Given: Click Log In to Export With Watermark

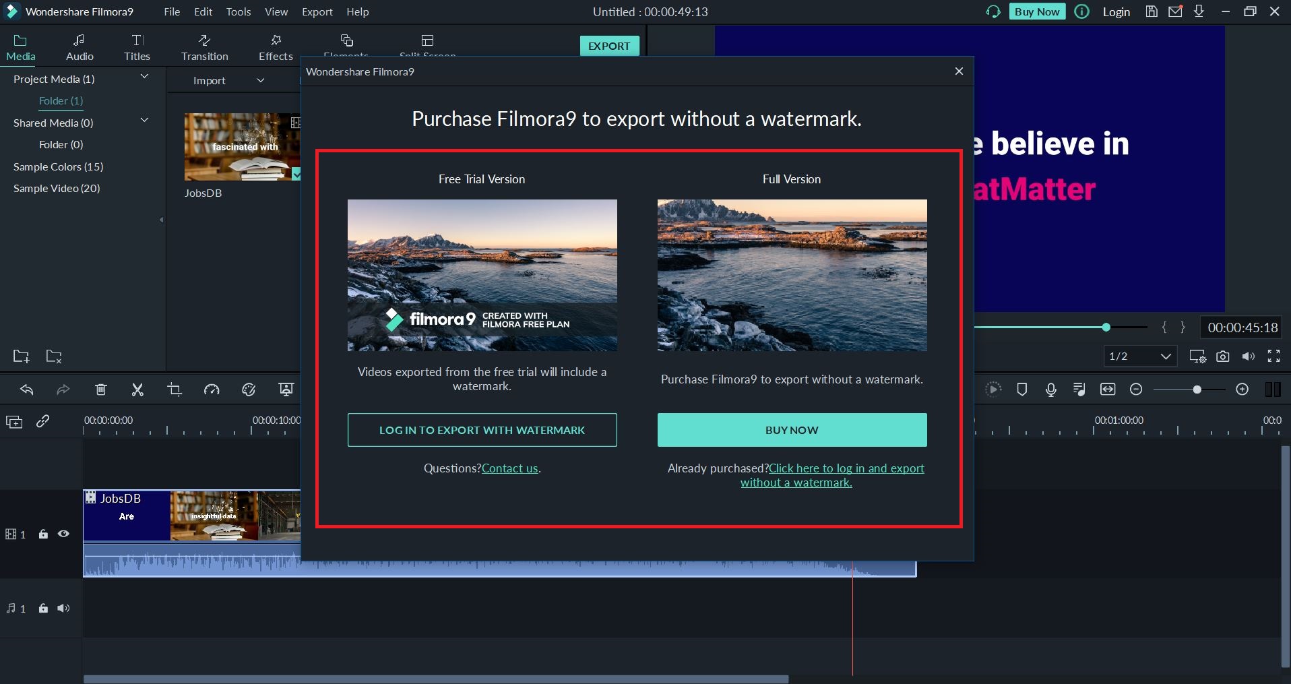Looking at the screenshot, I should tap(482, 430).
